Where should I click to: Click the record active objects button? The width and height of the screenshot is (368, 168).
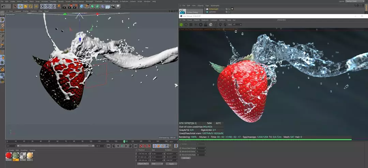(141, 146)
